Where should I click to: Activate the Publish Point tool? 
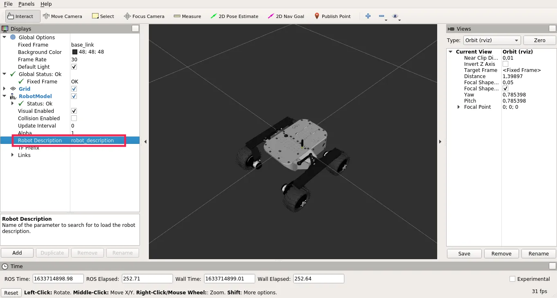click(x=333, y=16)
